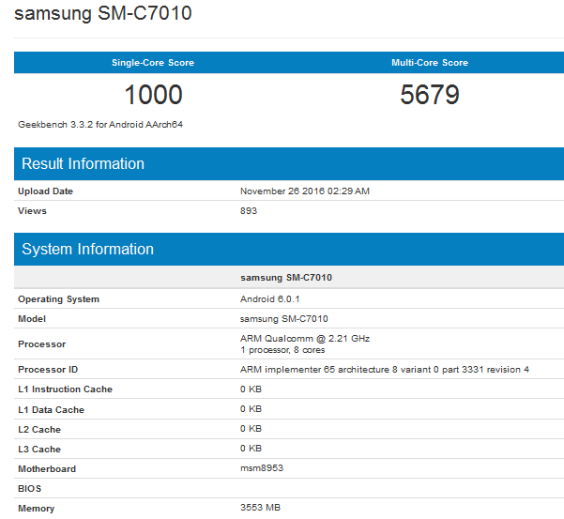
Task: Select the single-core score value 1000
Action: coord(153,95)
